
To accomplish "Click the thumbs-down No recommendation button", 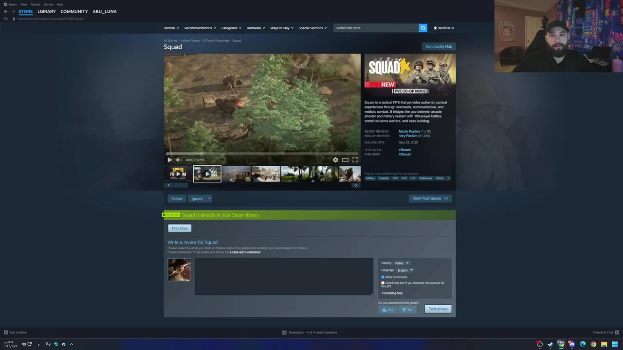I will pos(407,309).
